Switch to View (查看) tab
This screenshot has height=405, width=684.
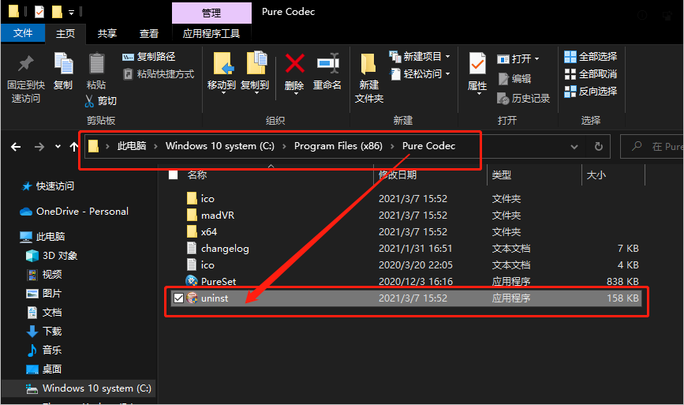point(149,34)
